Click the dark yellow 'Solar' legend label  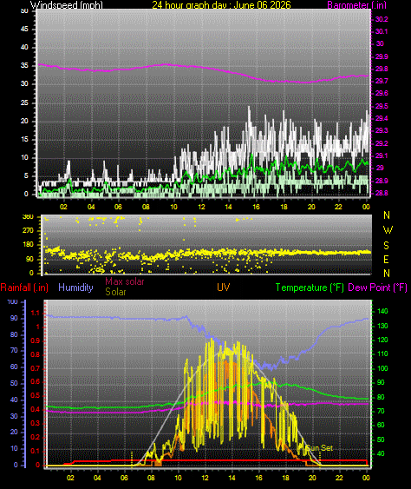coord(115,292)
